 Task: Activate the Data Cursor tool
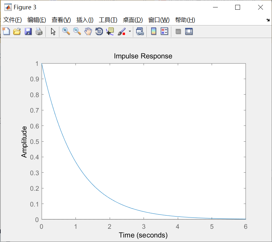click(110, 31)
